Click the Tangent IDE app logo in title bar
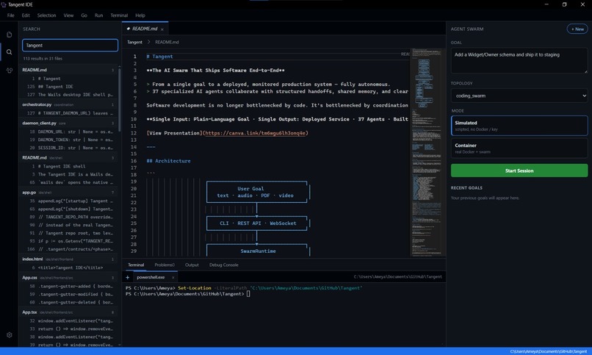592x355 pixels. pos(4,4)
